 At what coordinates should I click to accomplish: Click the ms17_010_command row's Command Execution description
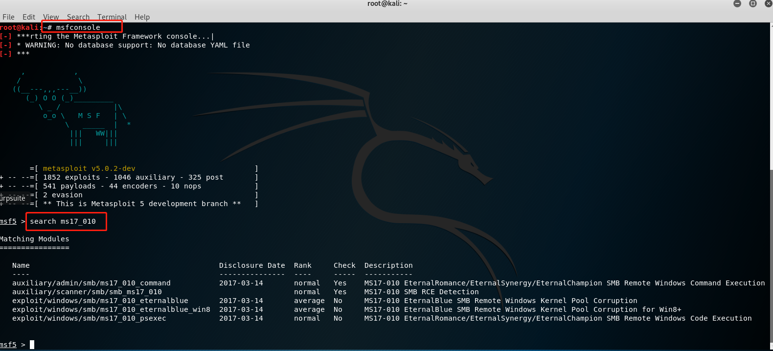[x=565, y=283]
